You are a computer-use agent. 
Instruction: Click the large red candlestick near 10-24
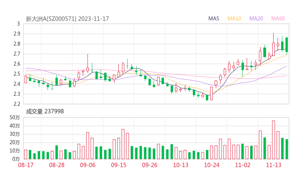pos(211,93)
